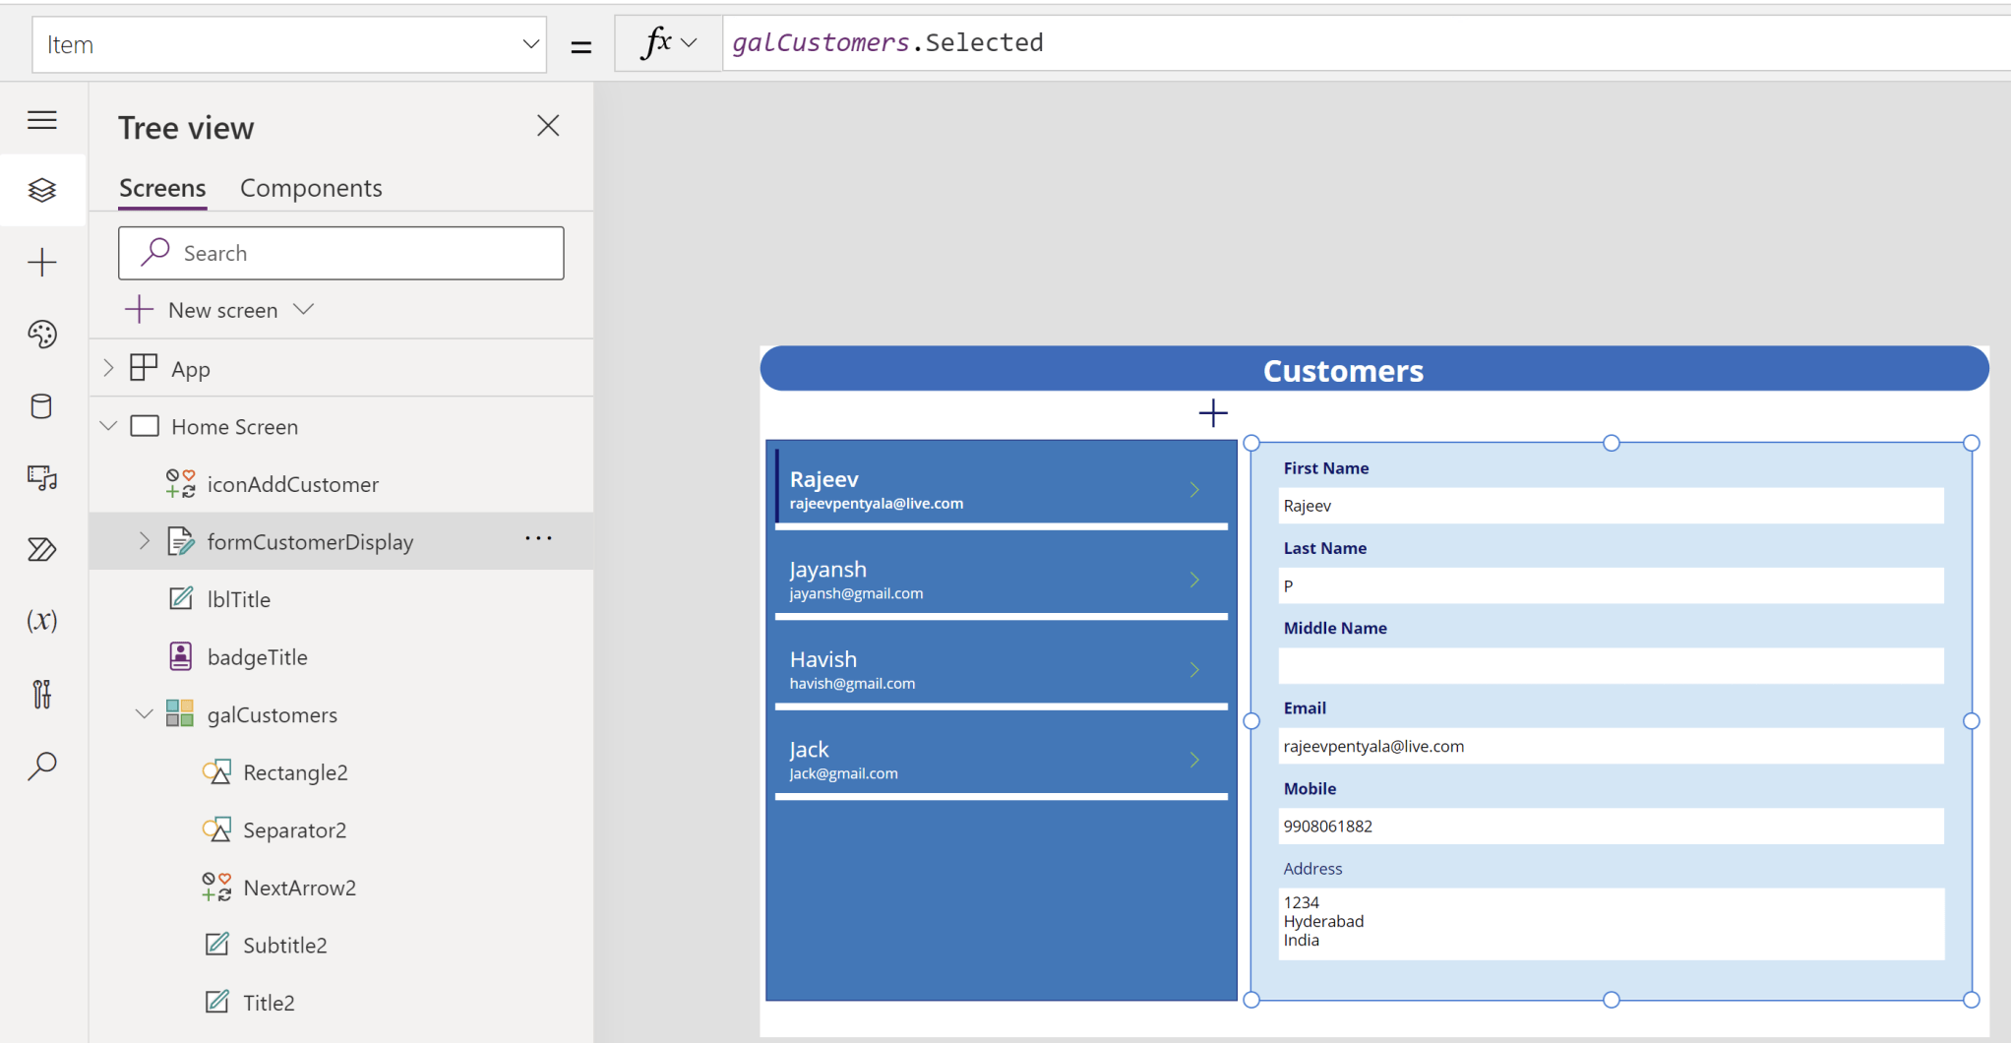Switch to the Components tab
Viewport: 2011px width, 1043px height.
point(311,187)
